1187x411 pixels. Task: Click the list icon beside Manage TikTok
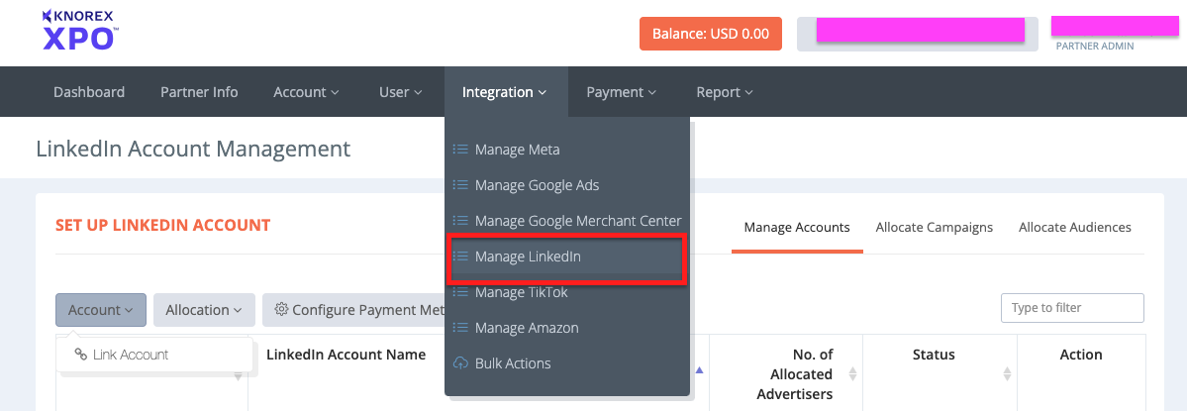pos(460,292)
